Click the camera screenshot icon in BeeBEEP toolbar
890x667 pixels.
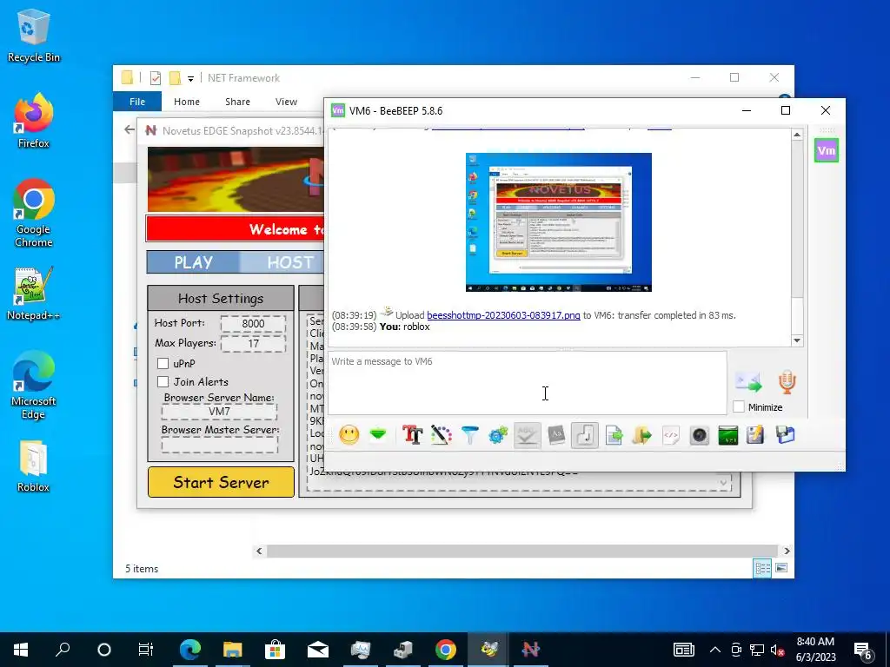click(700, 435)
